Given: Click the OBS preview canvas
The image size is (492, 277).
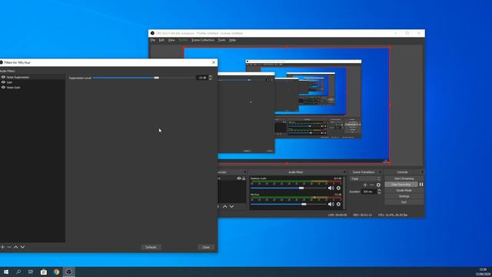Looking at the screenshot, I should [287, 105].
